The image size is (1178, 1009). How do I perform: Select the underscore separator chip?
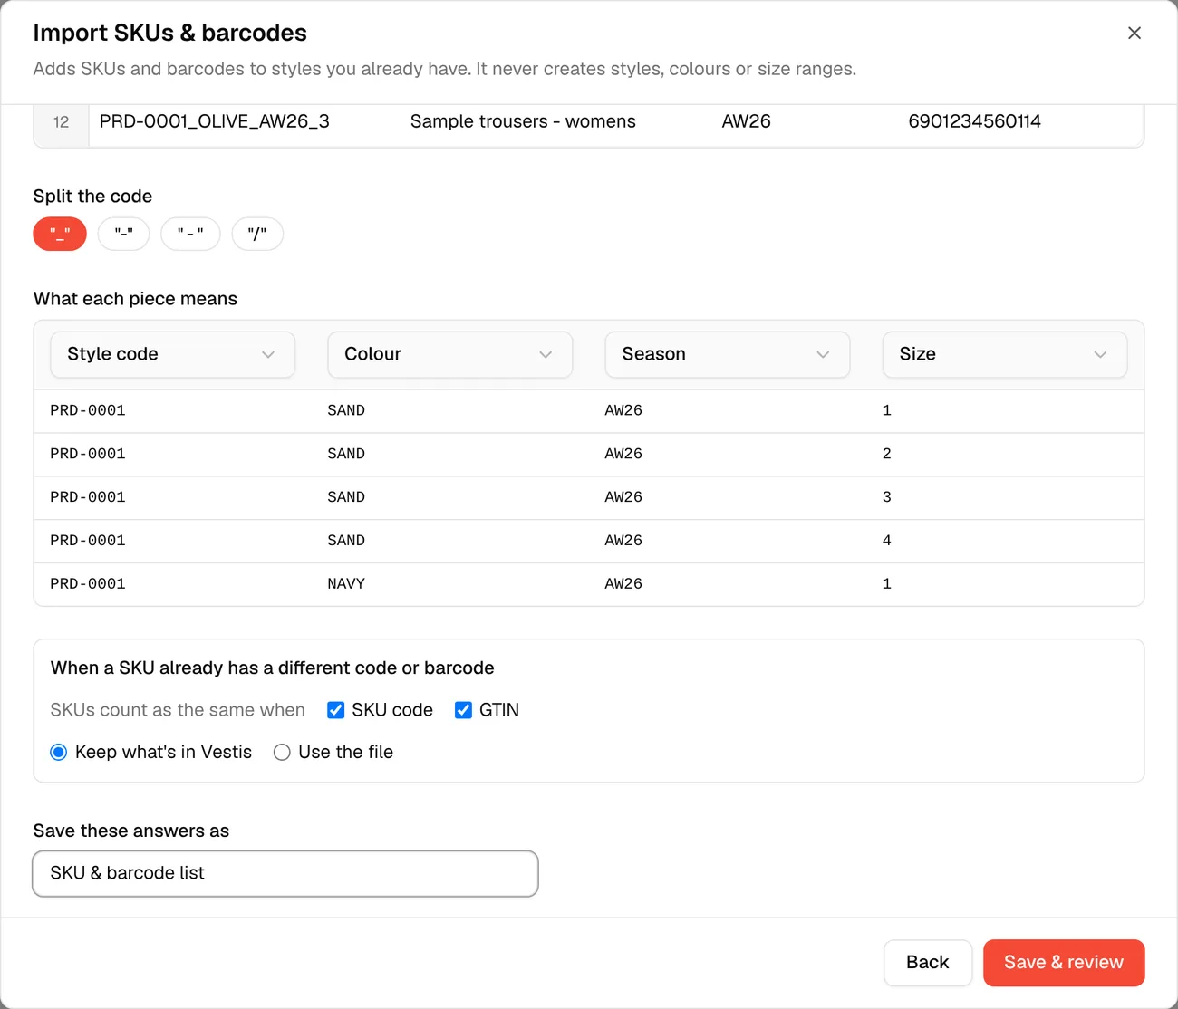[60, 234]
